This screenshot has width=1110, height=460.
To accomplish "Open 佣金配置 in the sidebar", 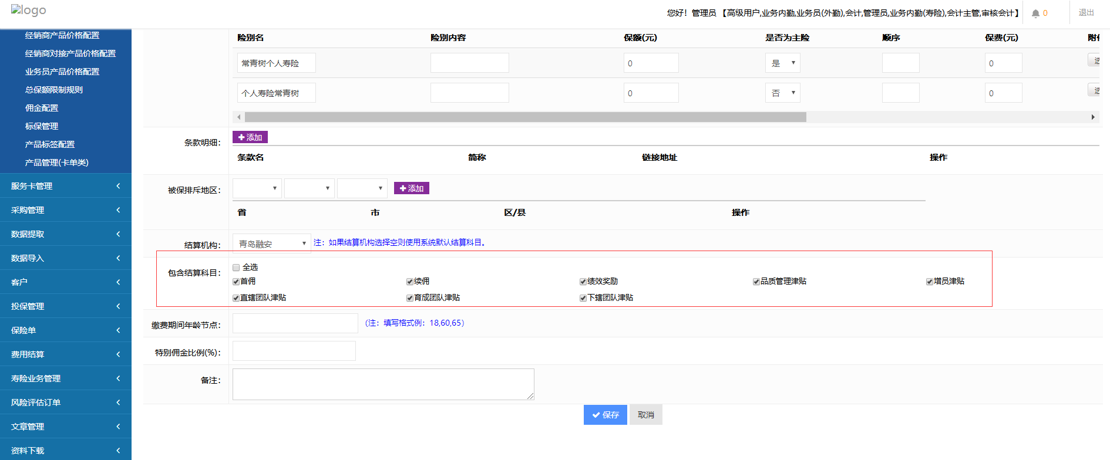I will 42,108.
